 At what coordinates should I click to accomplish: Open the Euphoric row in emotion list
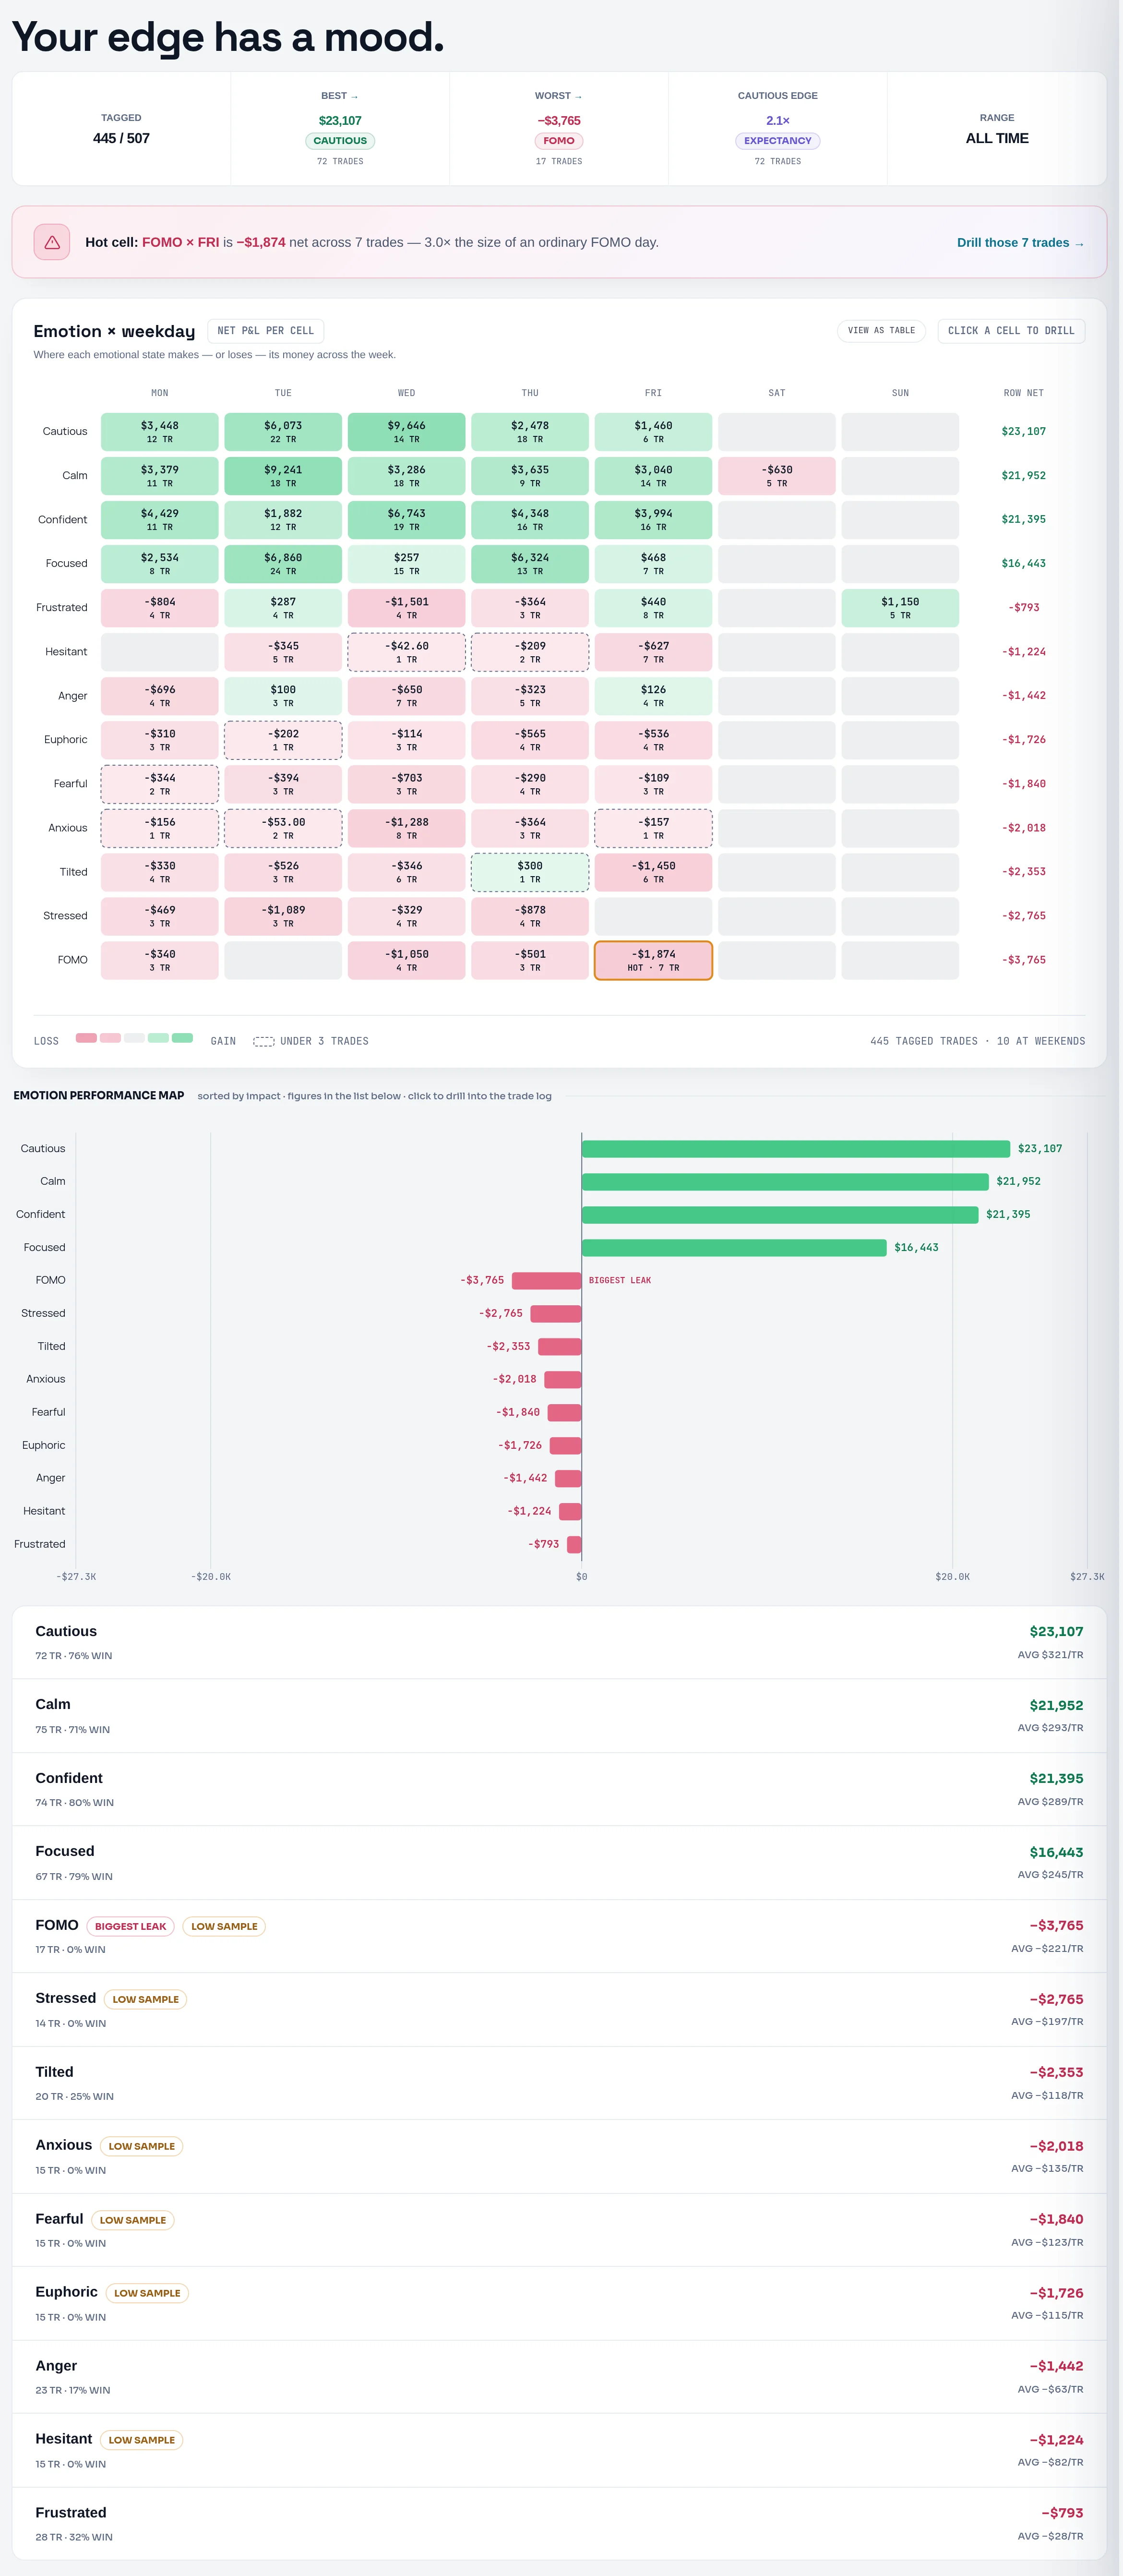click(x=559, y=2304)
